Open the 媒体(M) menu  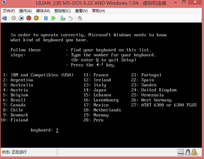click(x=43, y=11)
